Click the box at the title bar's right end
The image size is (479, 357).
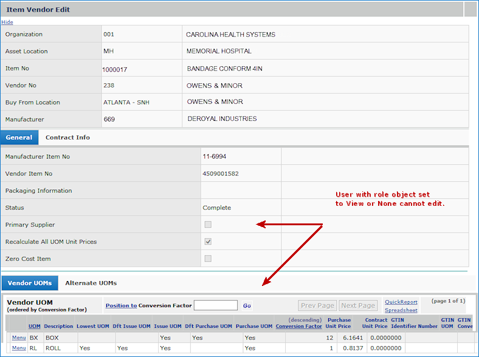tap(470, 9)
